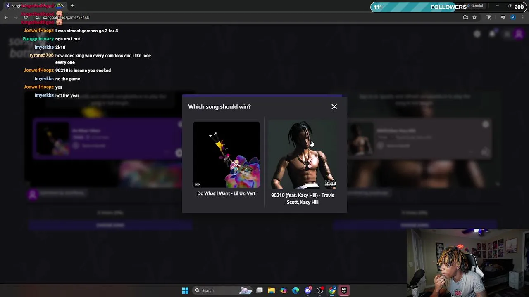This screenshot has width=529, height=297.
Task: Open the Chrome profile avatar
Action: [x=513, y=17]
